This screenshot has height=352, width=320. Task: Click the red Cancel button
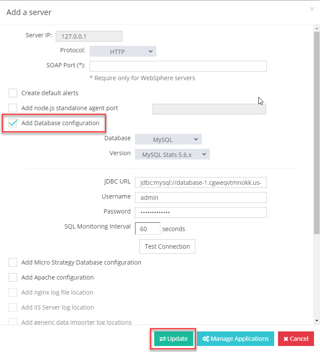coord(296,339)
